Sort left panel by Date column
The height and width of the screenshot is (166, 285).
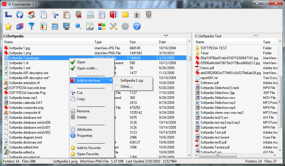[x=172, y=42]
